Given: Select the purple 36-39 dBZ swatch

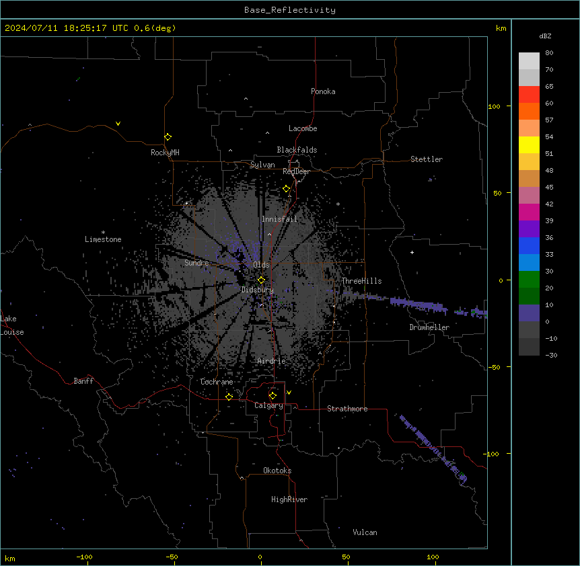Looking at the screenshot, I should pos(529,229).
